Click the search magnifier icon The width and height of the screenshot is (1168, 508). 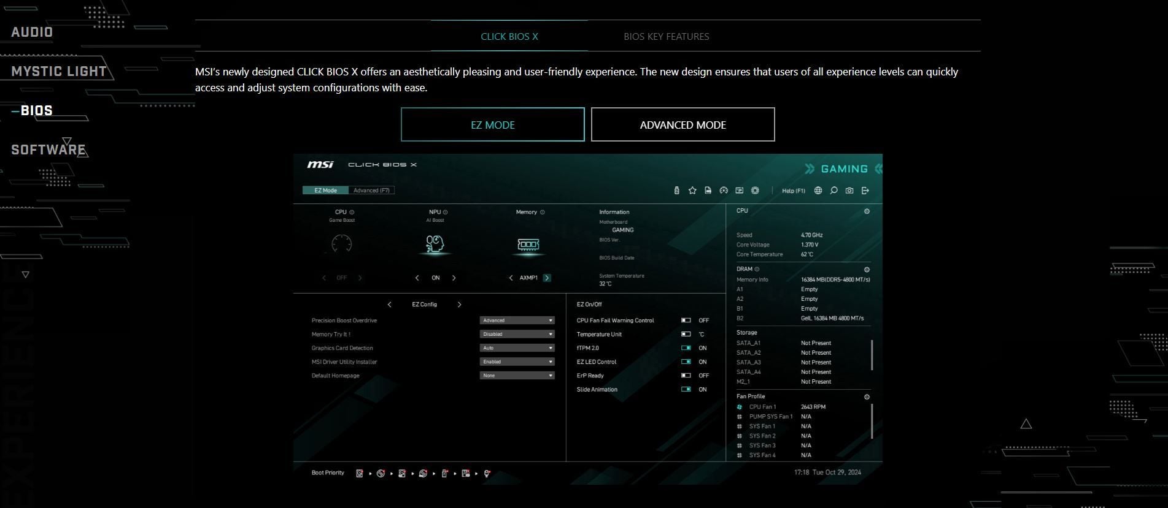[833, 191]
